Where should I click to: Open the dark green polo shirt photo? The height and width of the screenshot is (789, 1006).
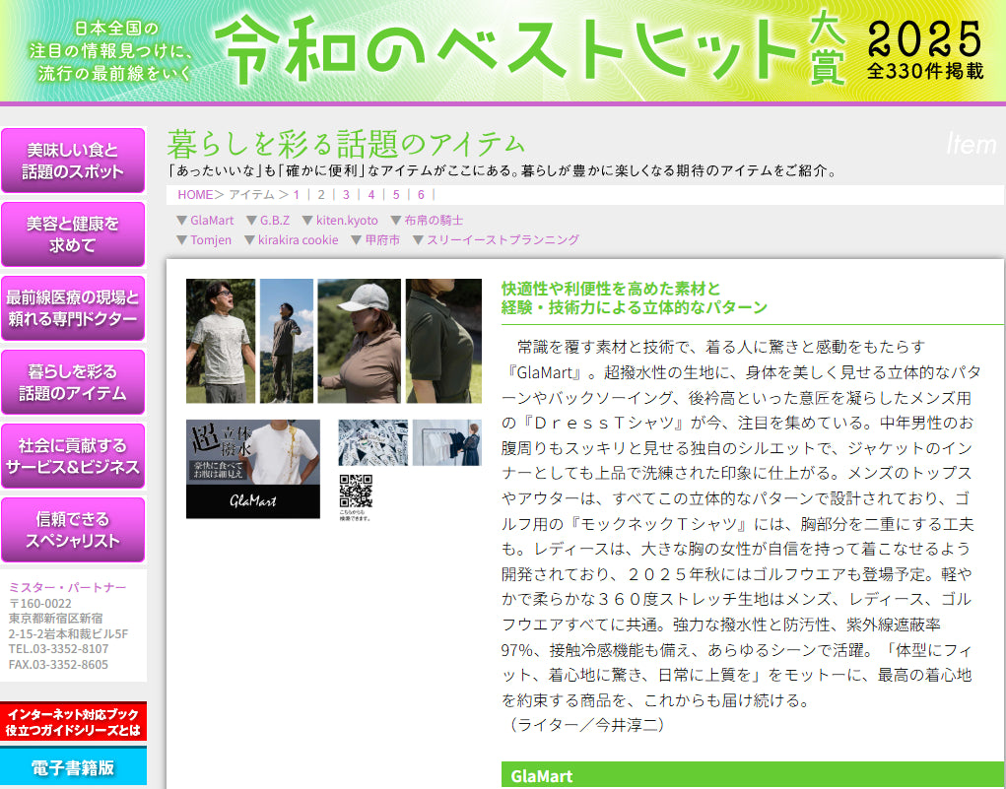coord(443,341)
